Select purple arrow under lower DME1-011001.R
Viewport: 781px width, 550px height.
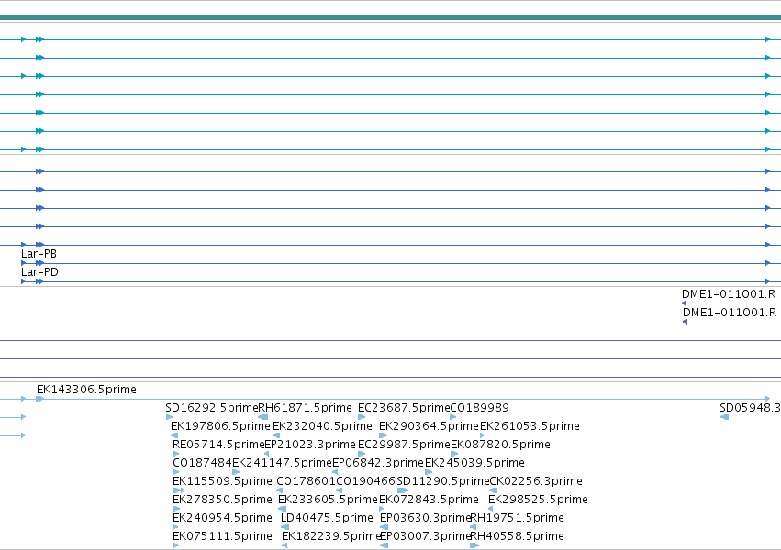[x=685, y=322]
